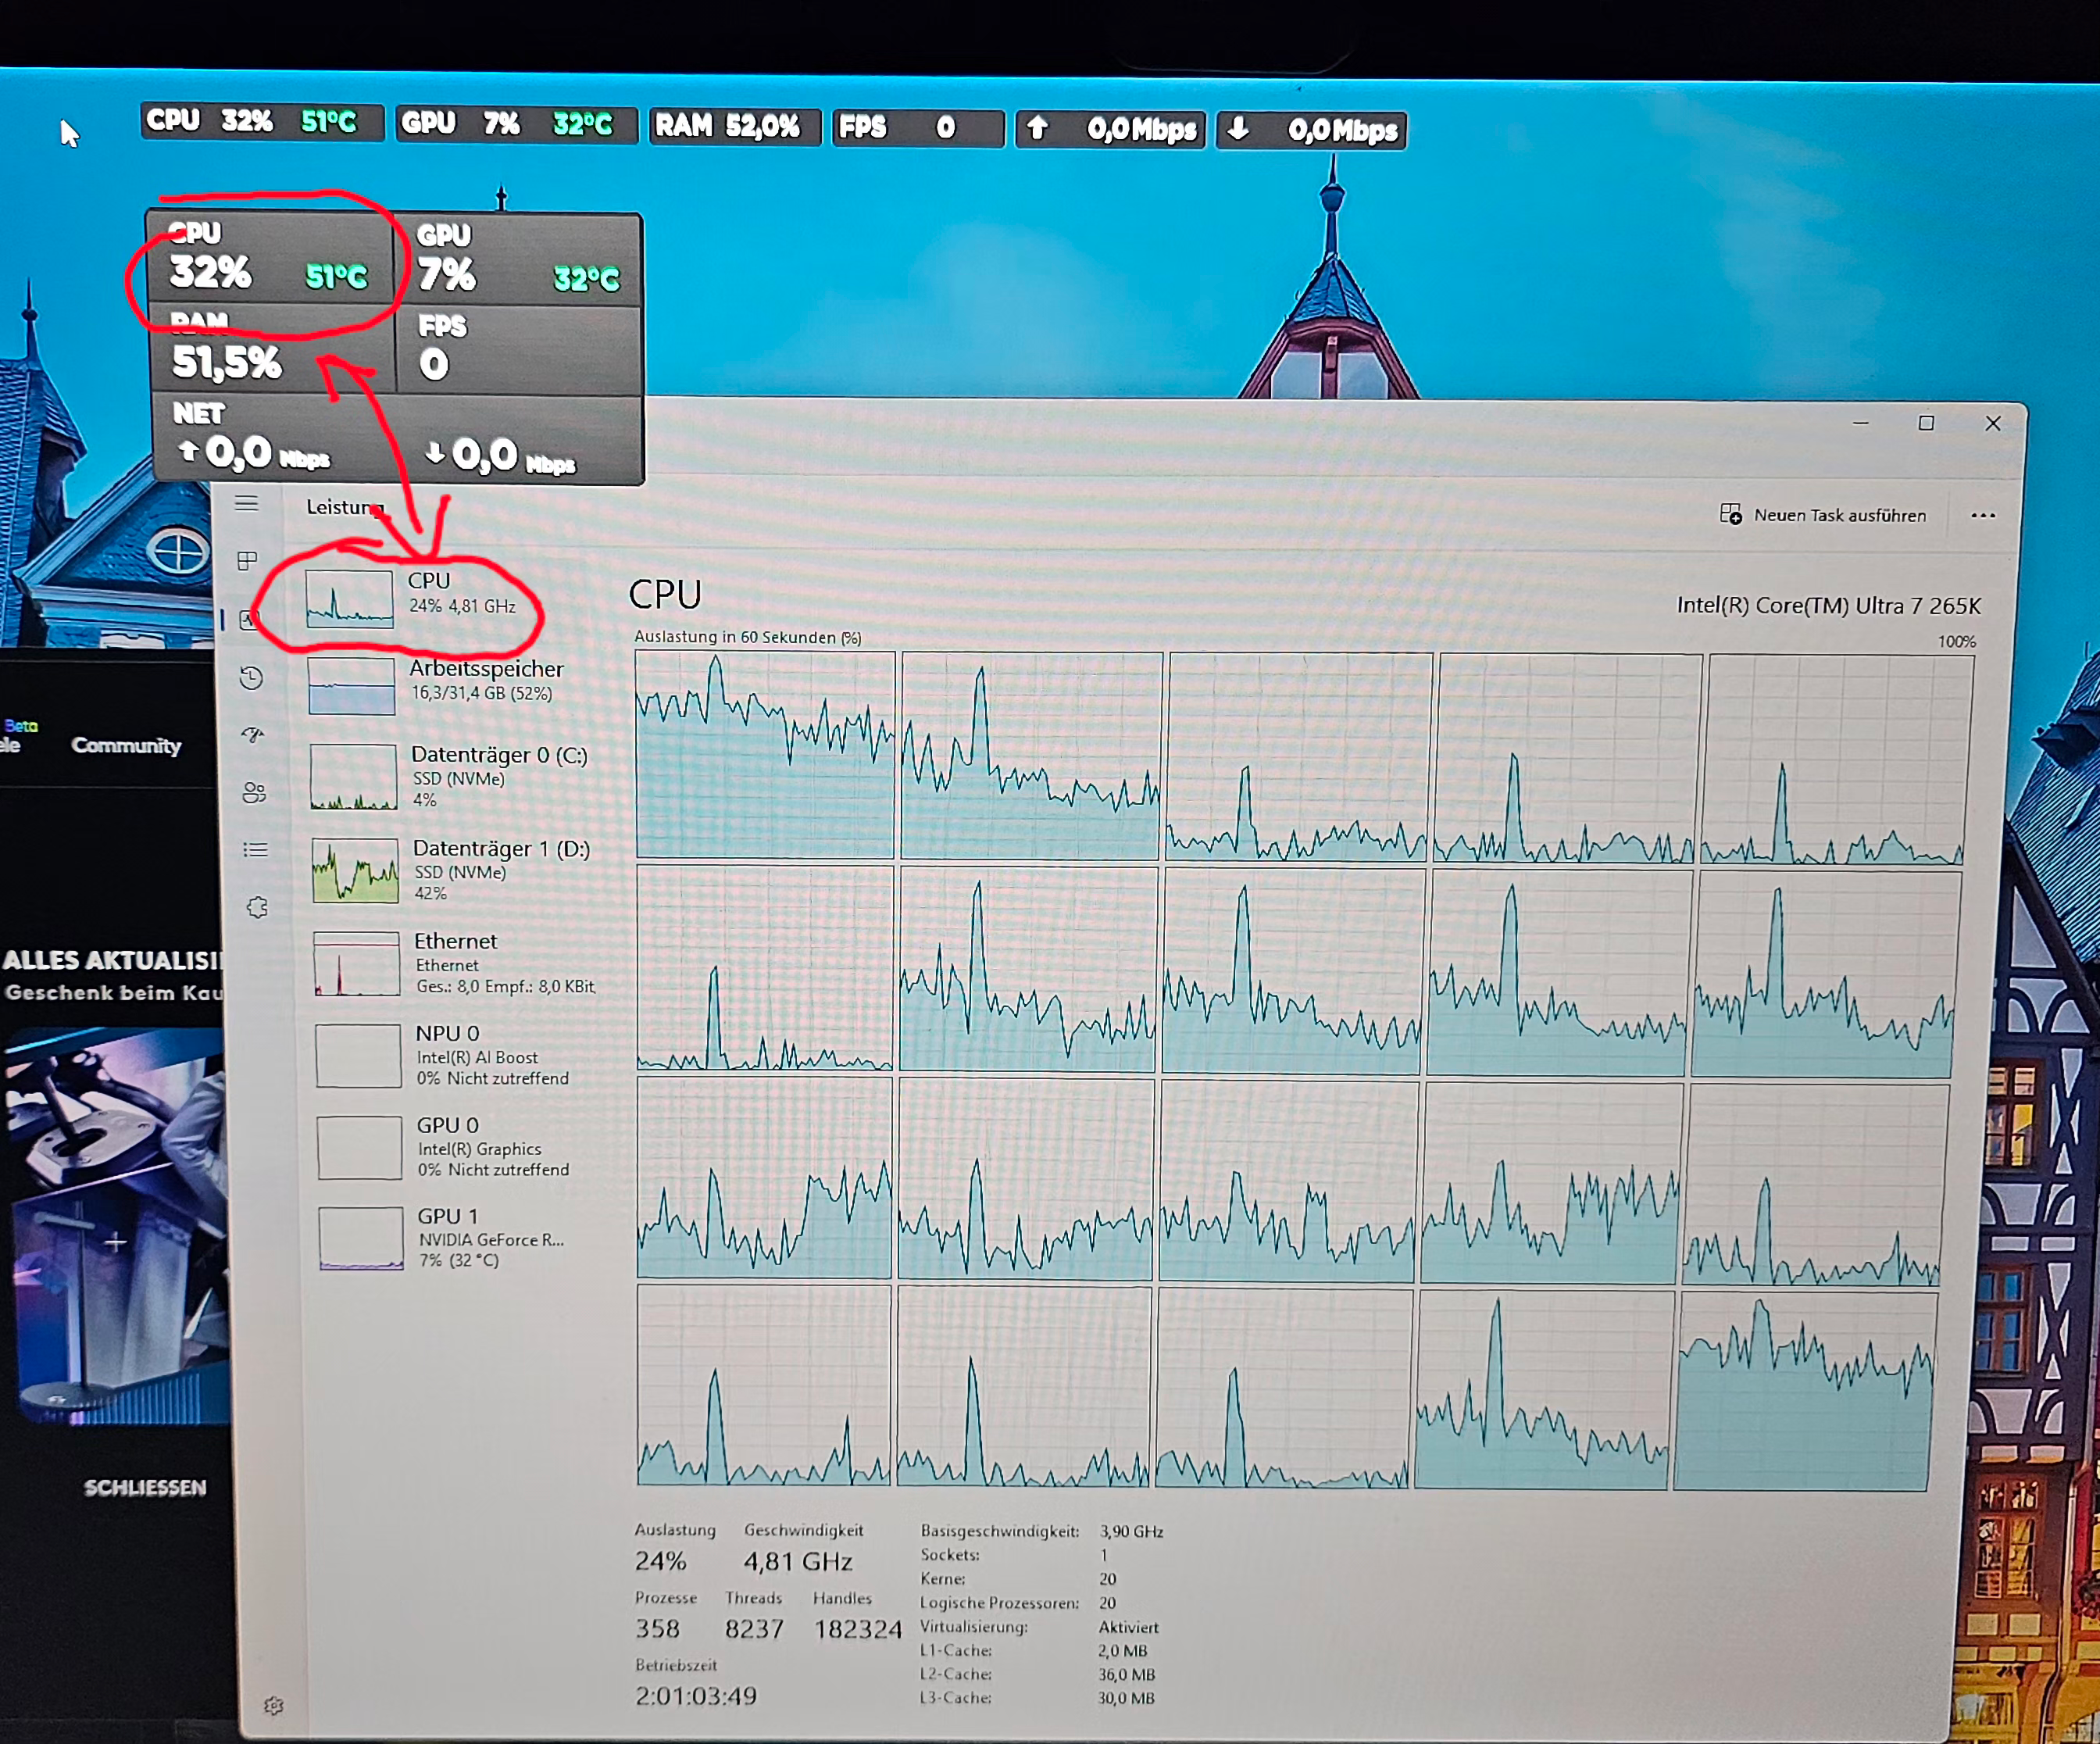Image resolution: width=2100 pixels, height=1744 pixels.
Task: Click the NET tile in the overlay widget
Action: (398, 438)
